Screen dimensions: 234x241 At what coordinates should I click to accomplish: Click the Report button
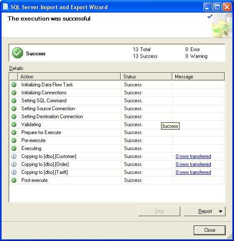205,211
